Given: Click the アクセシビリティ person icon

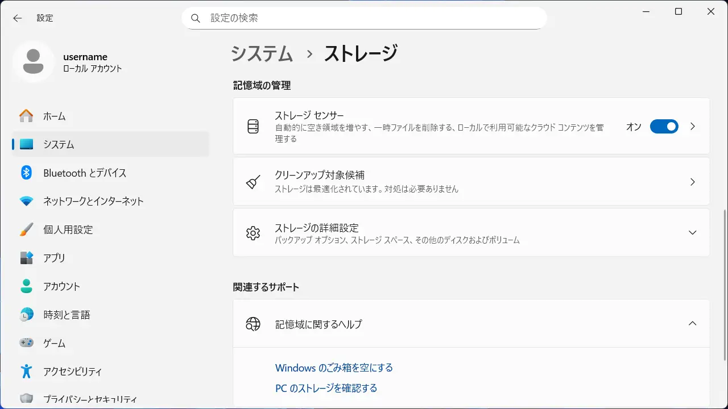Looking at the screenshot, I should coord(26,372).
